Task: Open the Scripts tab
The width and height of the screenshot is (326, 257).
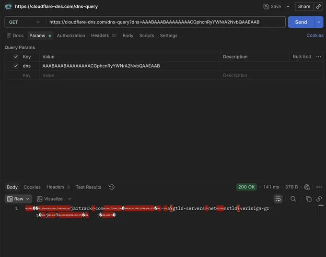Action: tap(147, 35)
